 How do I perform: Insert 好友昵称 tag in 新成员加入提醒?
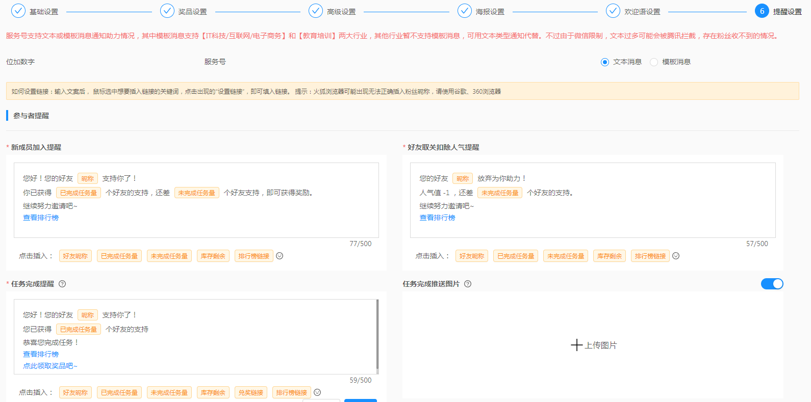pos(75,256)
